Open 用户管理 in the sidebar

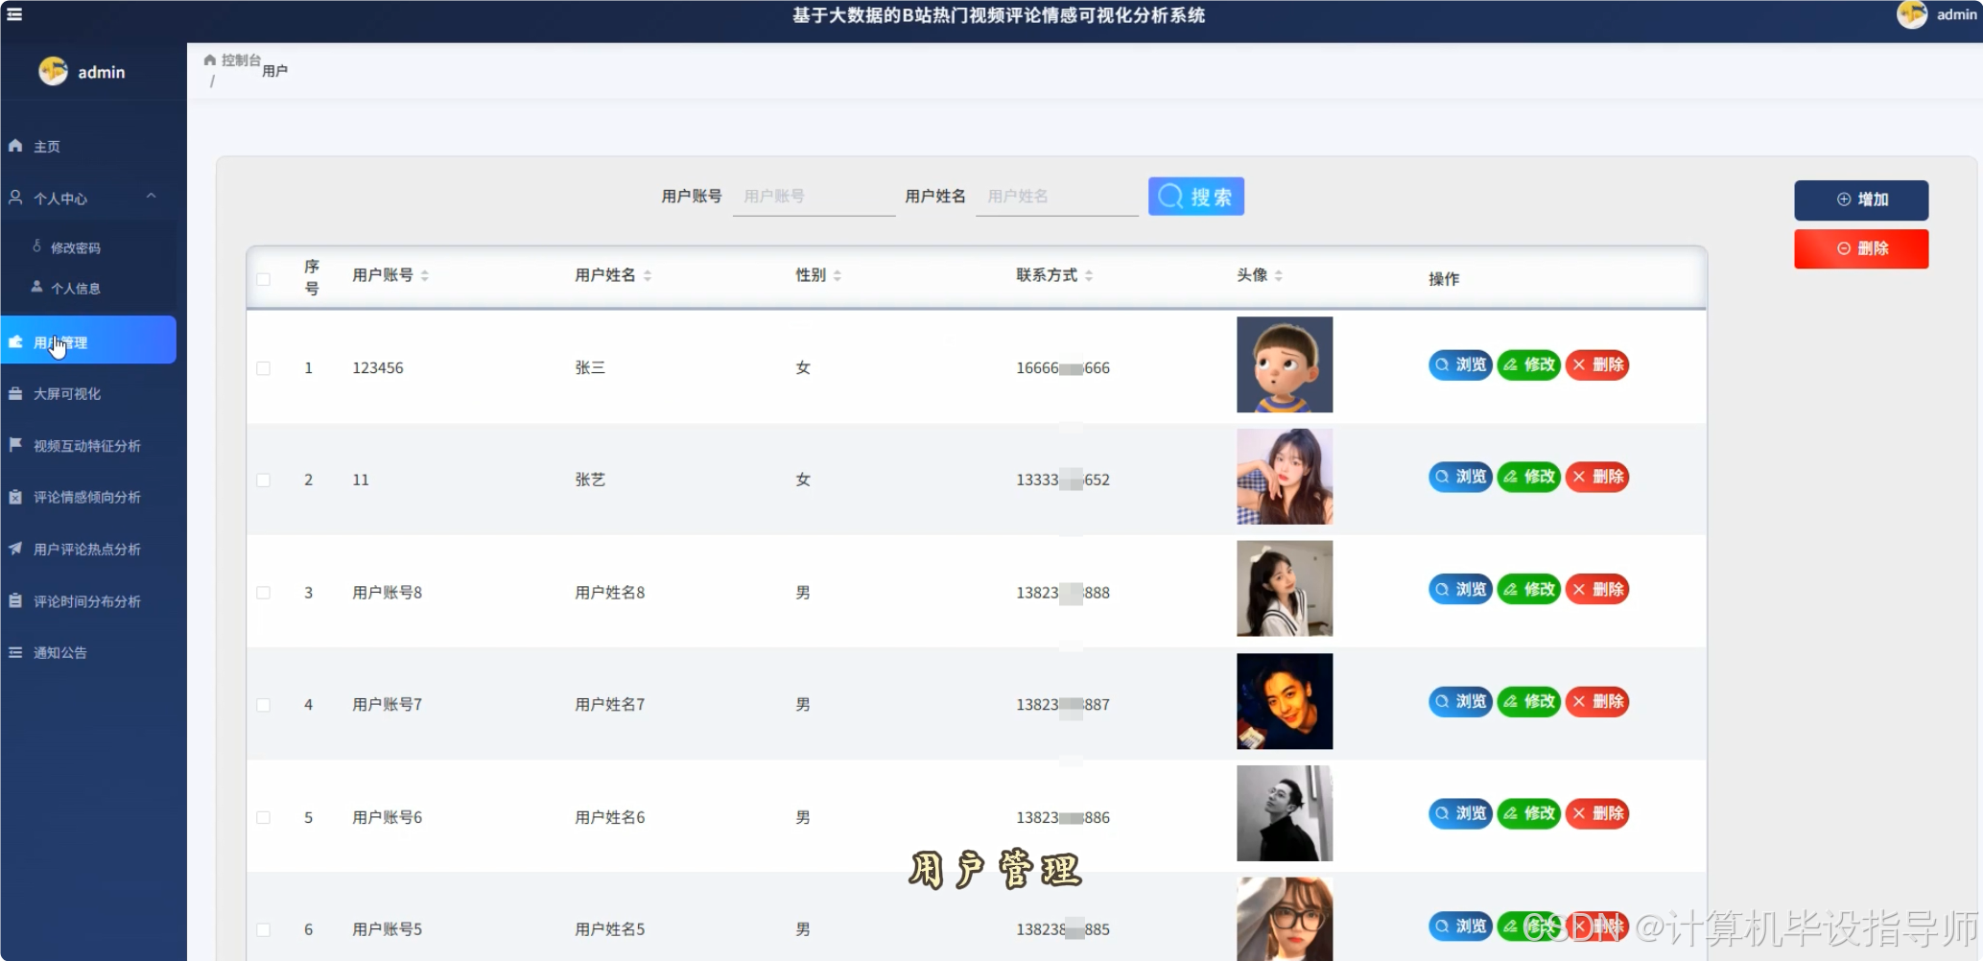pos(59,340)
